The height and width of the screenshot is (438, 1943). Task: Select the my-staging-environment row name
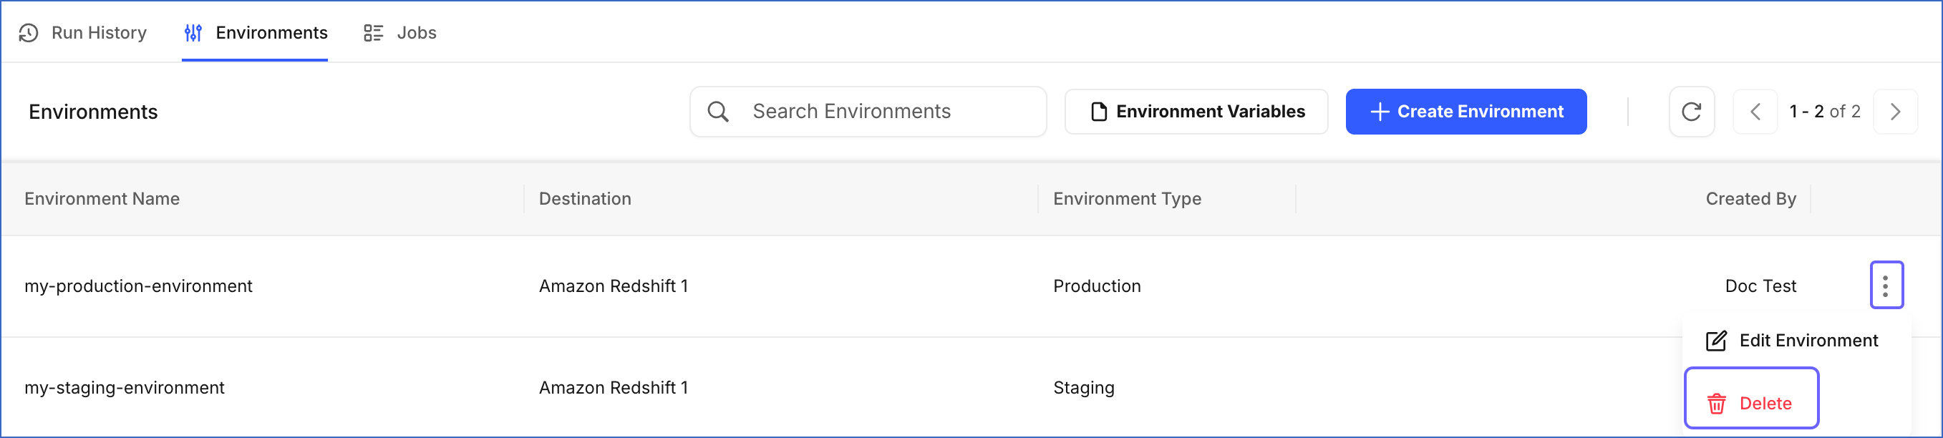pyautogui.click(x=125, y=388)
